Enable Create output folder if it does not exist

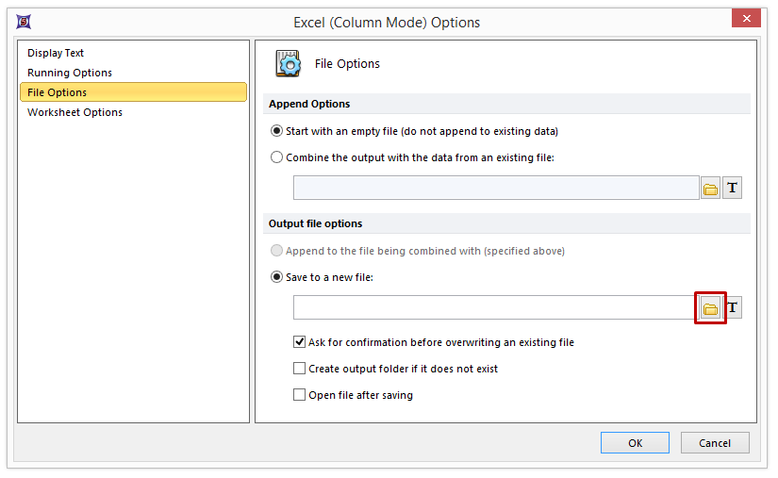(x=300, y=369)
